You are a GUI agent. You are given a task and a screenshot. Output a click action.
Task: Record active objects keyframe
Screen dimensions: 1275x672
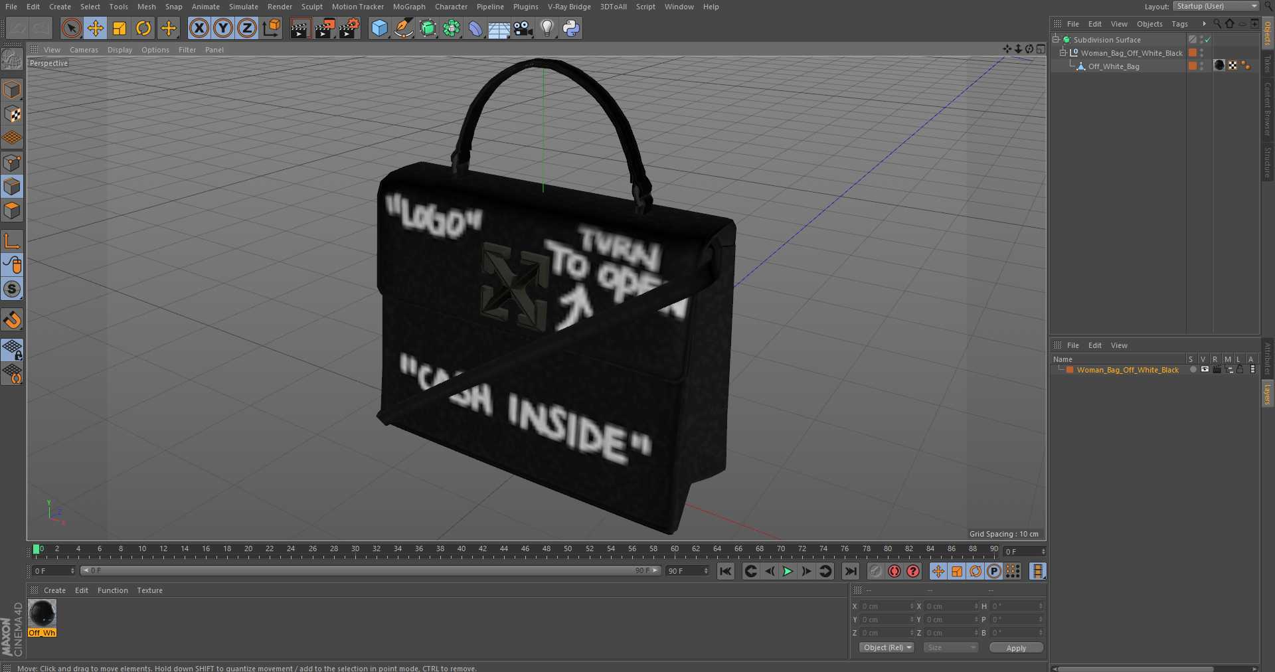pos(876,571)
